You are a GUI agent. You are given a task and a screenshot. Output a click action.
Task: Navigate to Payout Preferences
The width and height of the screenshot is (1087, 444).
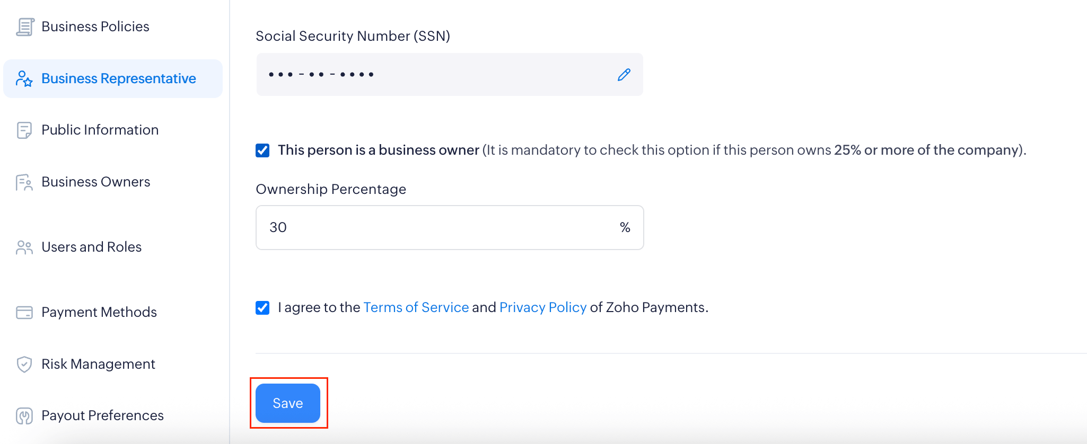102,416
